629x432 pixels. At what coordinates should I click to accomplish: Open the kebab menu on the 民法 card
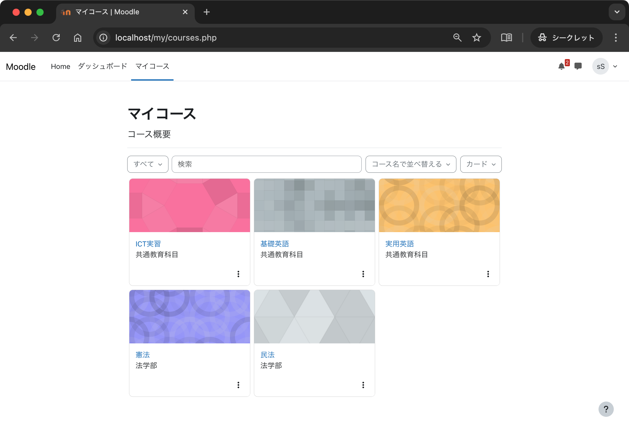(363, 385)
